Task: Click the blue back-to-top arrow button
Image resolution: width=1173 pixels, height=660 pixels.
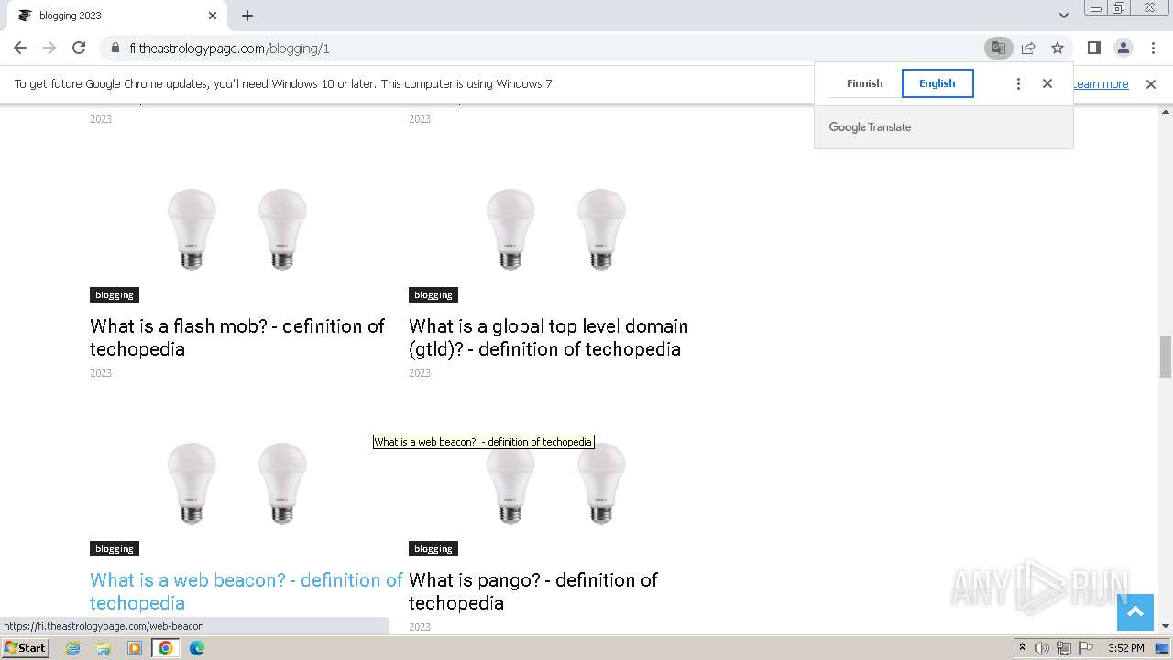Action: pos(1135,611)
